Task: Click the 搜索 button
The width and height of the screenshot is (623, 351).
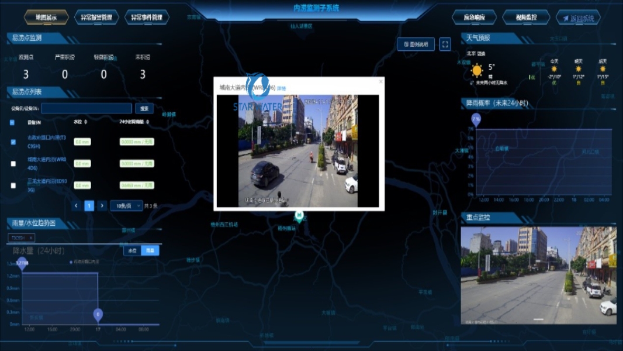Action: [144, 108]
